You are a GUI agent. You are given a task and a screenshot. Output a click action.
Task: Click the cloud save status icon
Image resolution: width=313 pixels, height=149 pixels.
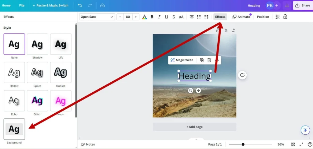102,5
